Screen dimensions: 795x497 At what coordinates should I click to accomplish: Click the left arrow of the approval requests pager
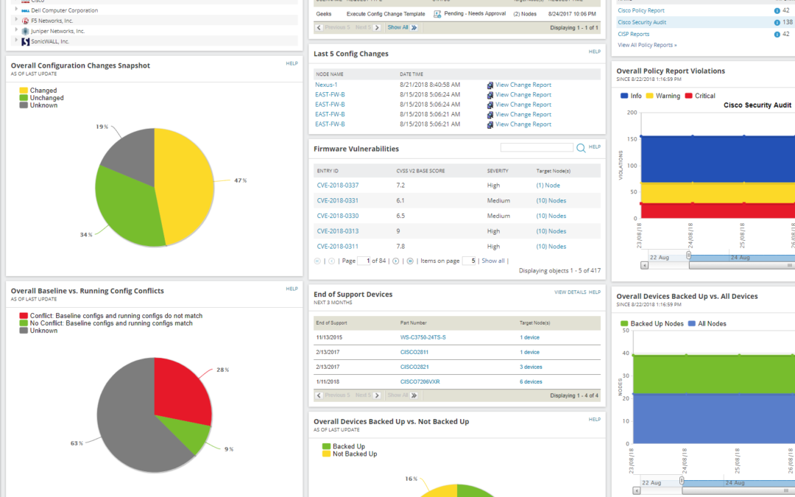[319, 28]
